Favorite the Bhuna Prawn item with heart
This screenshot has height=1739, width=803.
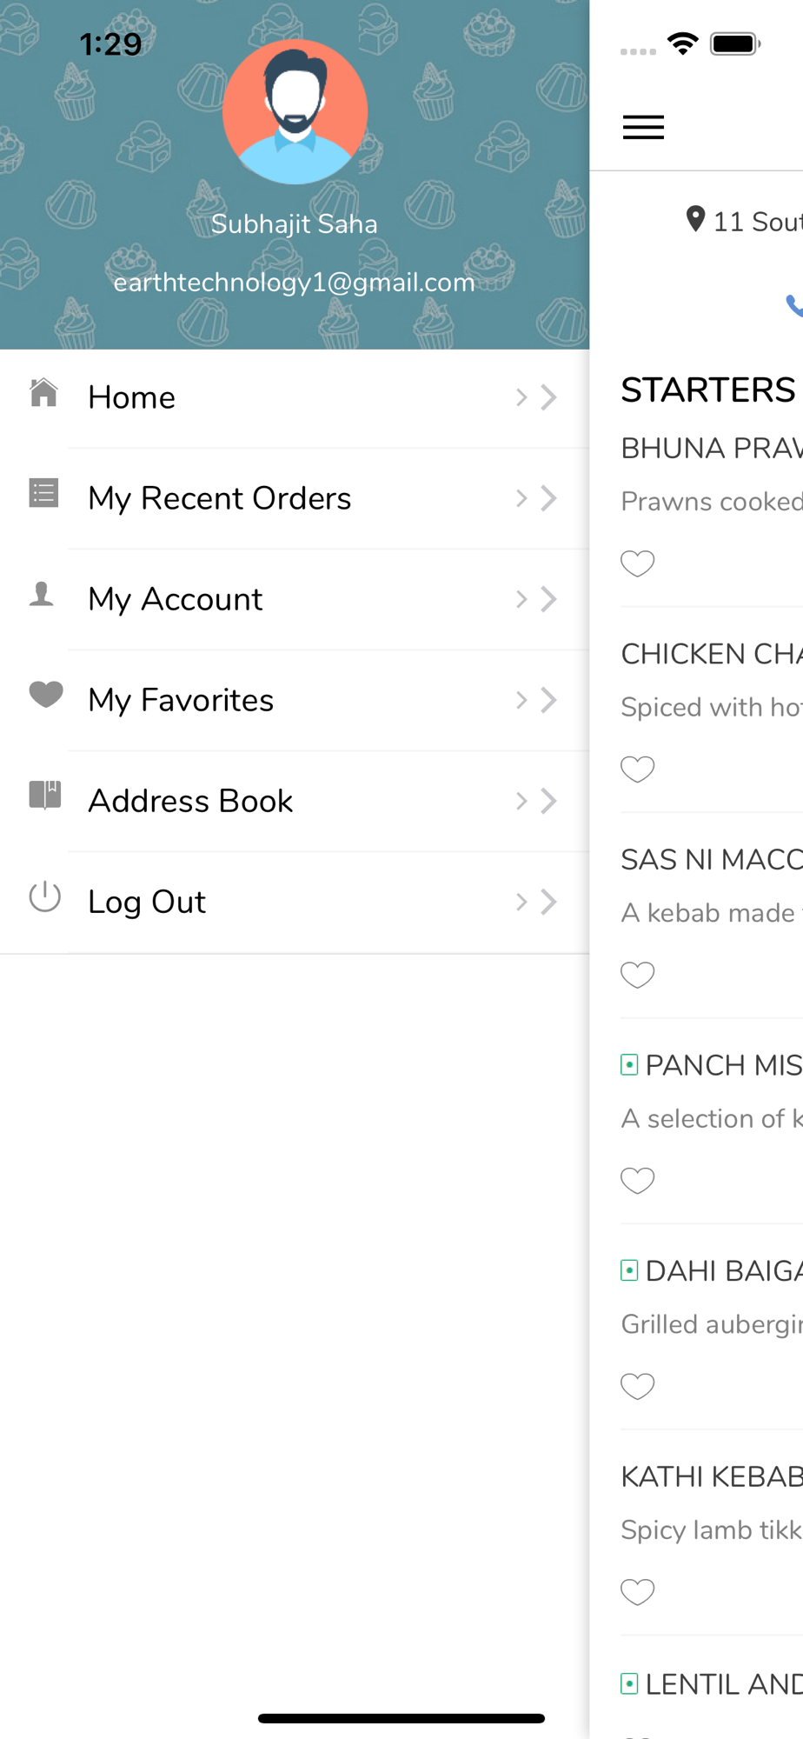637,563
